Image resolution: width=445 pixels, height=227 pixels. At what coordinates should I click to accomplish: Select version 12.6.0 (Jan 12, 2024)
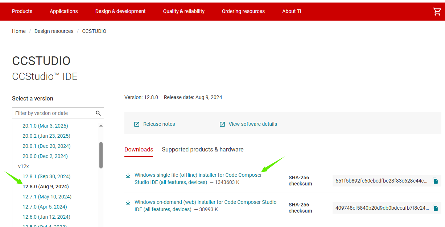tap(46, 217)
